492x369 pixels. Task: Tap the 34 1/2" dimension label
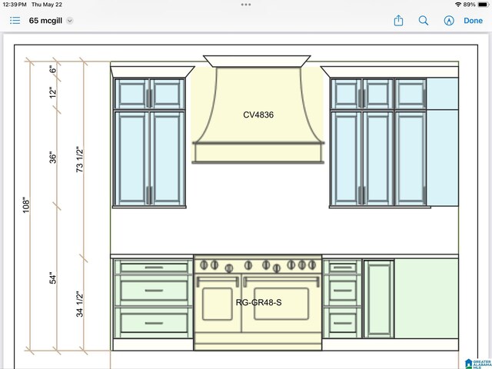tap(80, 304)
